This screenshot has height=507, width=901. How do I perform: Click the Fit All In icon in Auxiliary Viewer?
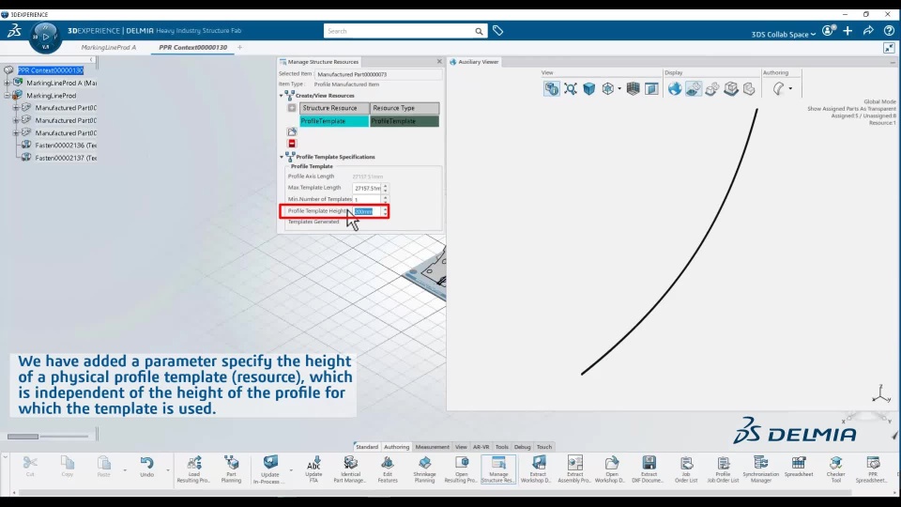coord(570,88)
